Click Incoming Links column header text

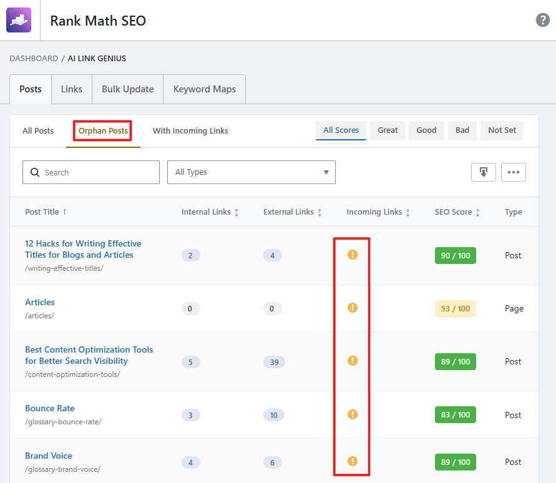tap(374, 212)
